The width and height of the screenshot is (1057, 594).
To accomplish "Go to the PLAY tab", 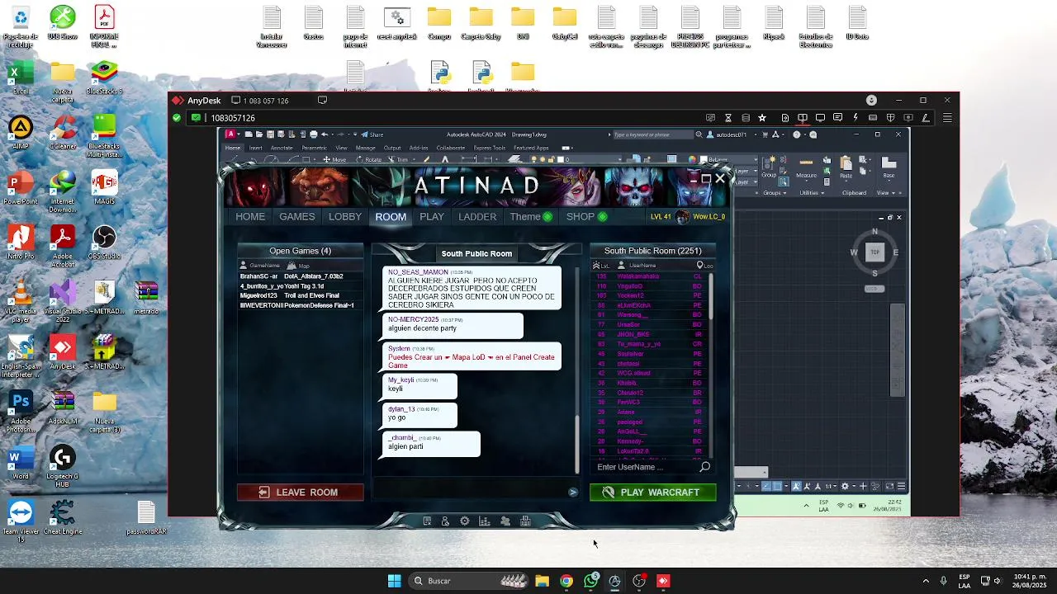I will pos(432,217).
